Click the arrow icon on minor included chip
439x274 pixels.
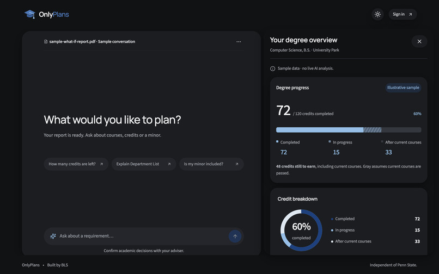click(x=236, y=164)
